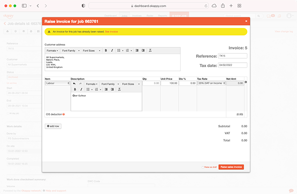Screen dimensions: 297x194
Task: Open Formats dropdown in customer address editor
Action: (x=52, y=51)
